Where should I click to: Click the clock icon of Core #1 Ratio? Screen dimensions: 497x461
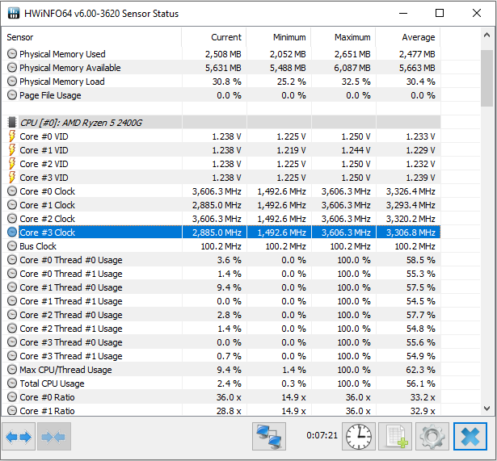click(12, 411)
